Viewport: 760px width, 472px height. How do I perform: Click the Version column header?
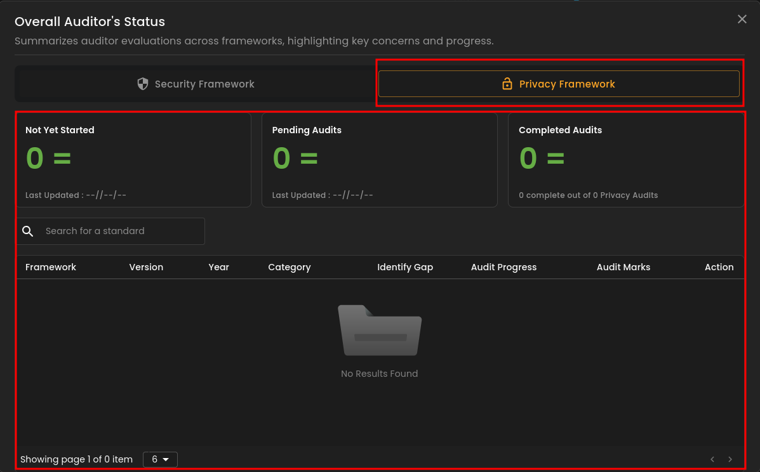tap(146, 267)
